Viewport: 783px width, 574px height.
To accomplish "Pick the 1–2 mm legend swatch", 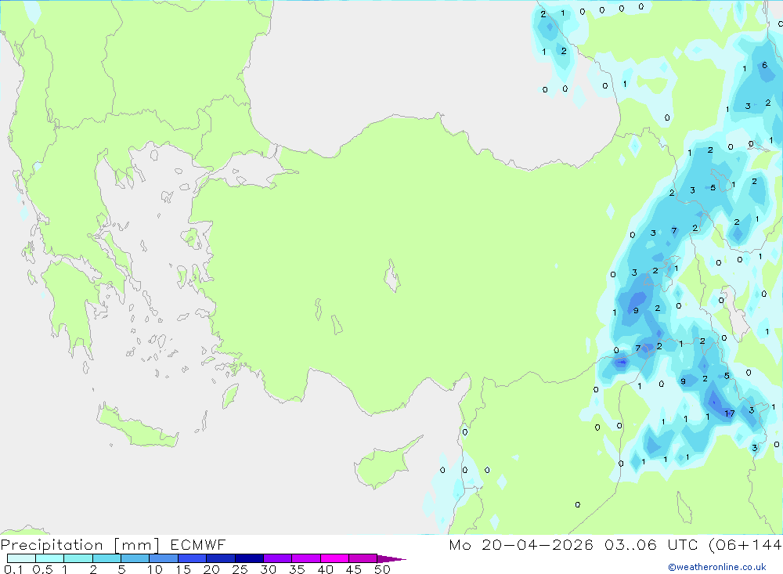I will pos(78,558).
